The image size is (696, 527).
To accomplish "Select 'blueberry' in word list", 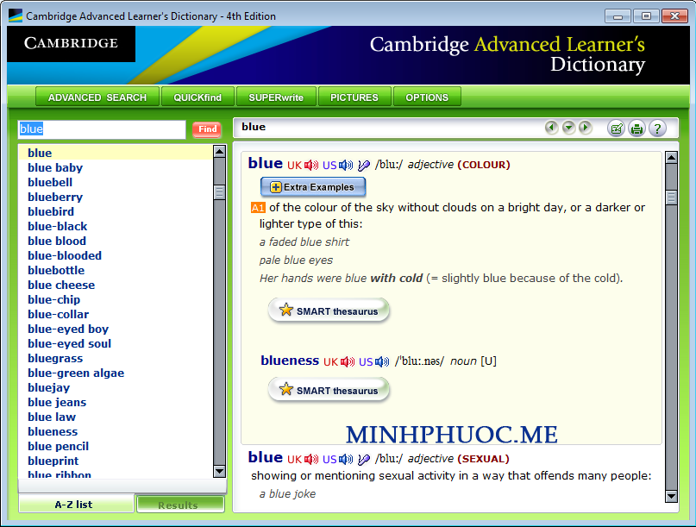I will 55,198.
